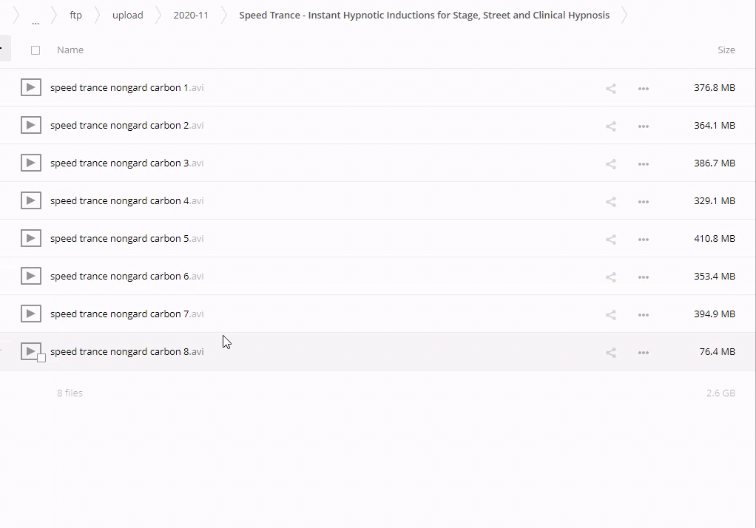Click the video thumbnail icon of carbon 7.avi
Screen dimensions: 756x528
tap(30, 314)
